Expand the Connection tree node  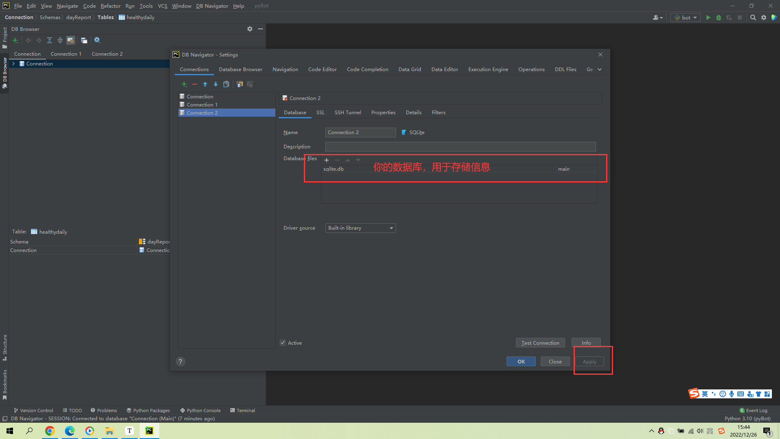coord(13,64)
